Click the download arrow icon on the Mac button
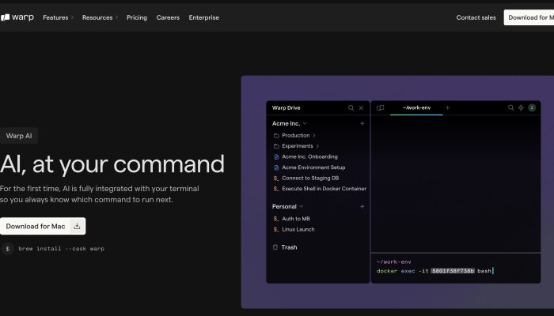 pos(77,226)
